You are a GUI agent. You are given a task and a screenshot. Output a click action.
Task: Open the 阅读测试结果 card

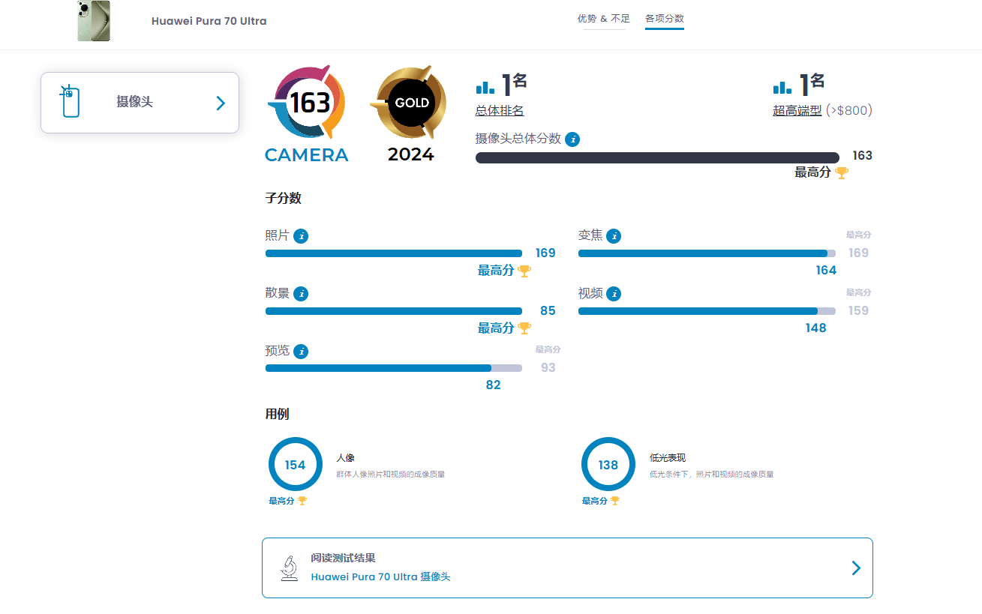pyautogui.click(x=567, y=568)
